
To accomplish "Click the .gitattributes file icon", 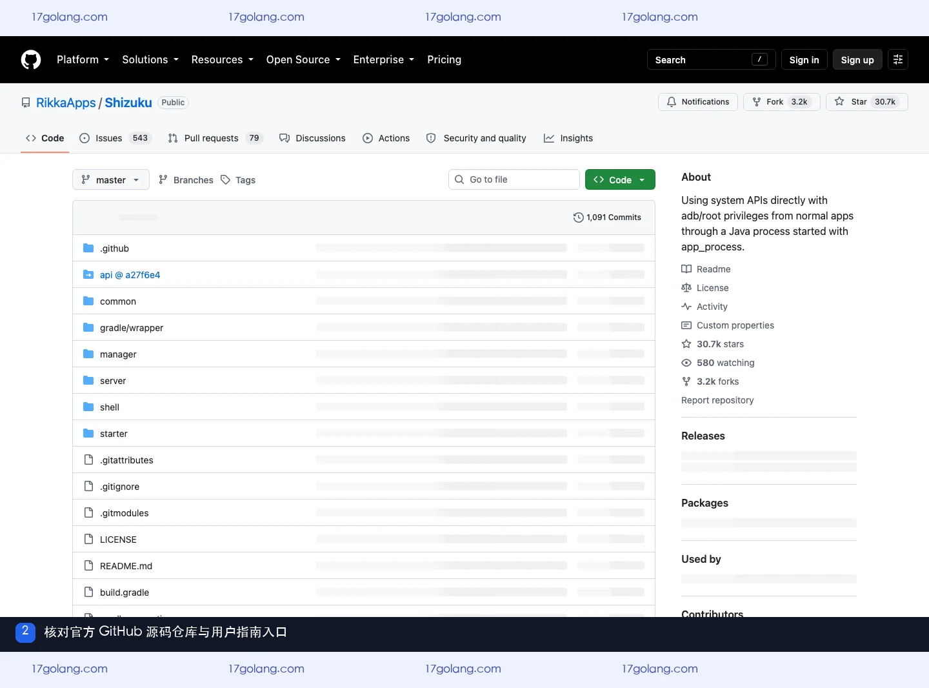I will pos(88,460).
